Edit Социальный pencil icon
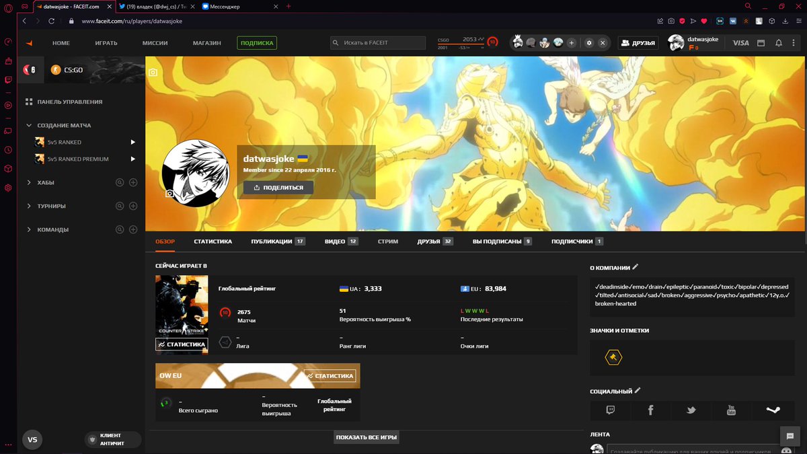The height and width of the screenshot is (454, 807). 638,390
